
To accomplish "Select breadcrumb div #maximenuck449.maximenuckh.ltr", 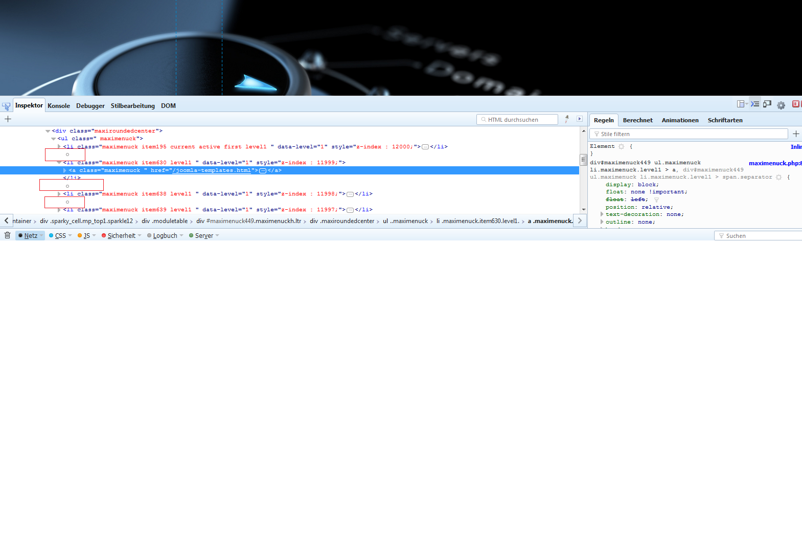I will [x=249, y=221].
